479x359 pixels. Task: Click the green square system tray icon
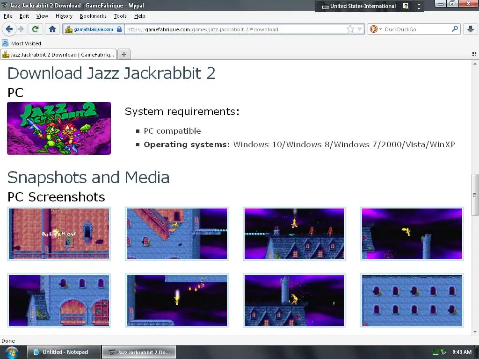(x=435, y=352)
